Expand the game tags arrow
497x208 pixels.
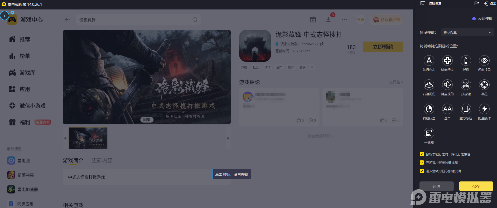(312, 67)
